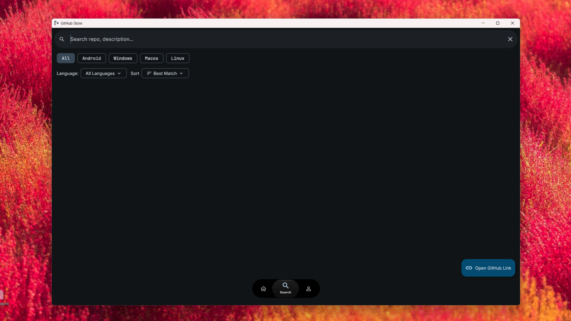
Task: Go to Home in bottom navigation
Action: pyautogui.click(x=263, y=289)
